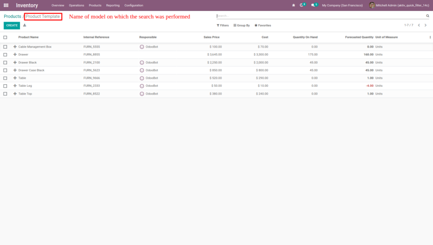The image size is (433, 245).
Task: Click the home/house icon in top bar
Action: (293, 5)
